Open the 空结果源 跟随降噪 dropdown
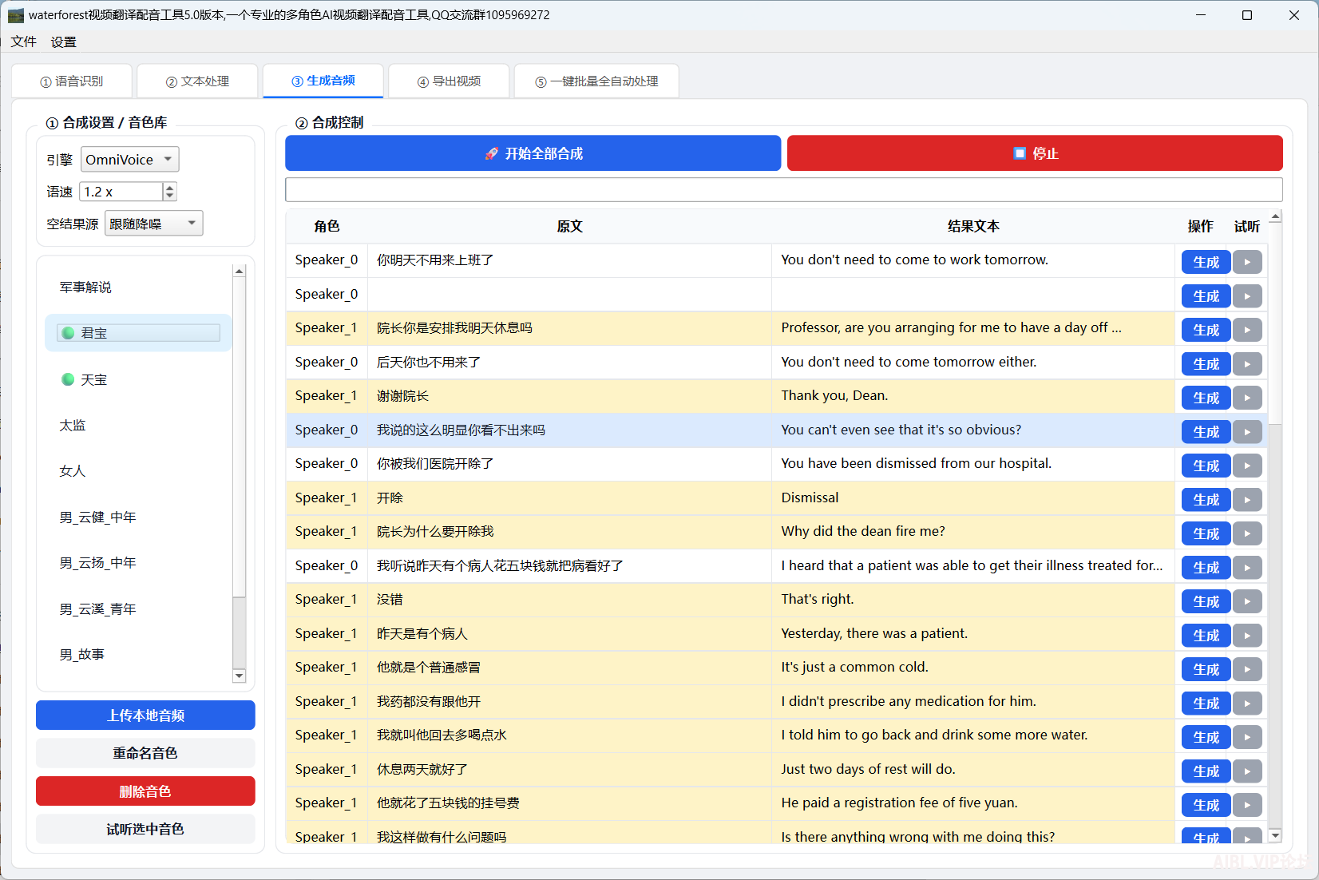The width and height of the screenshot is (1319, 880). pos(154,224)
